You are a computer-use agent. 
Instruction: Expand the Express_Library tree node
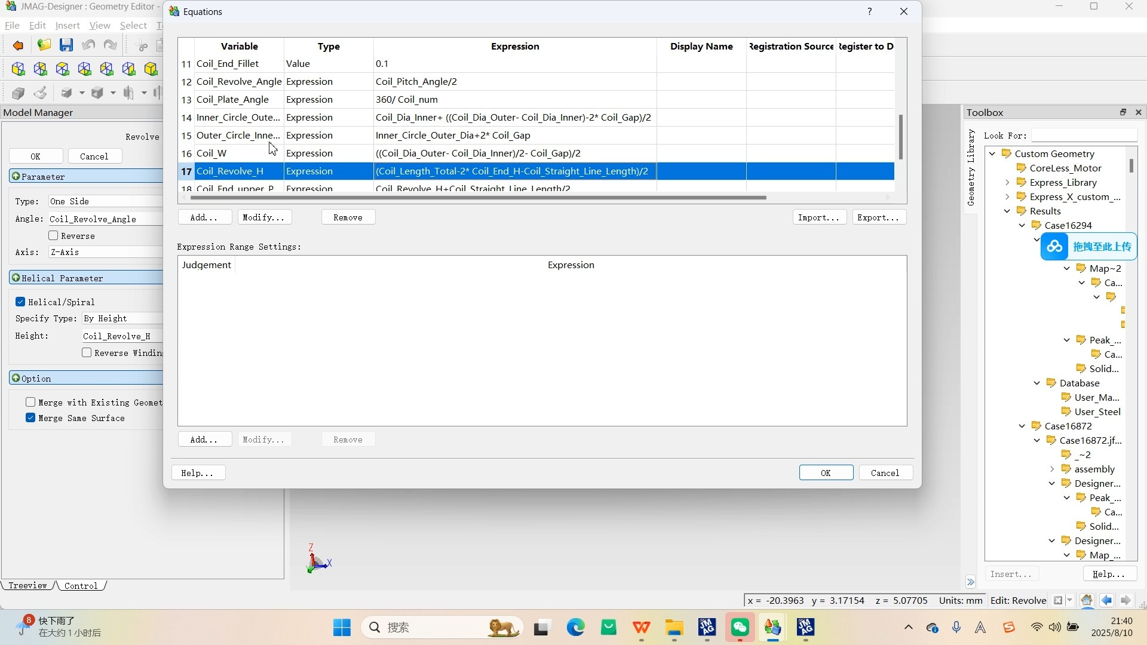click(x=1007, y=182)
